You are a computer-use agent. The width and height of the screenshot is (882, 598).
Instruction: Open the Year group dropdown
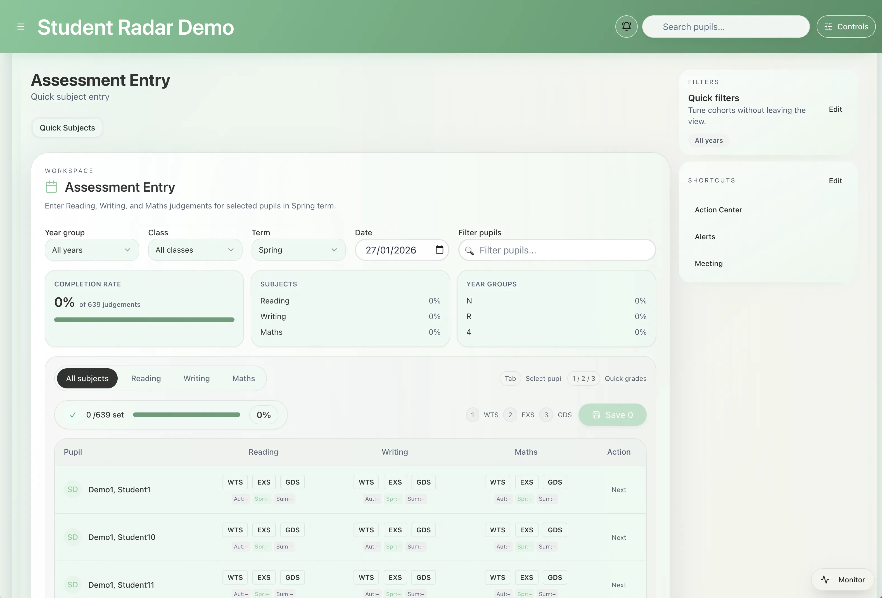pos(91,250)
